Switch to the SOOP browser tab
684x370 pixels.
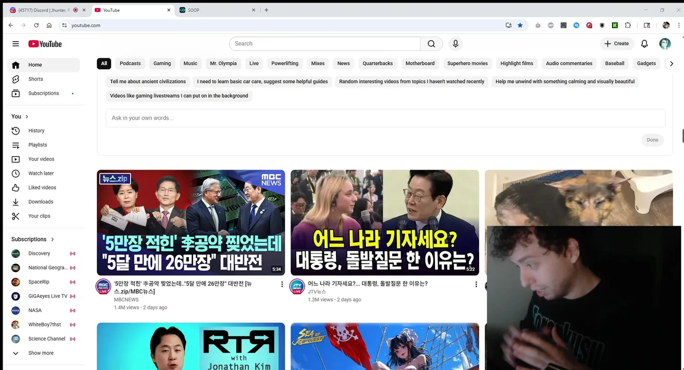coord(216,10)
